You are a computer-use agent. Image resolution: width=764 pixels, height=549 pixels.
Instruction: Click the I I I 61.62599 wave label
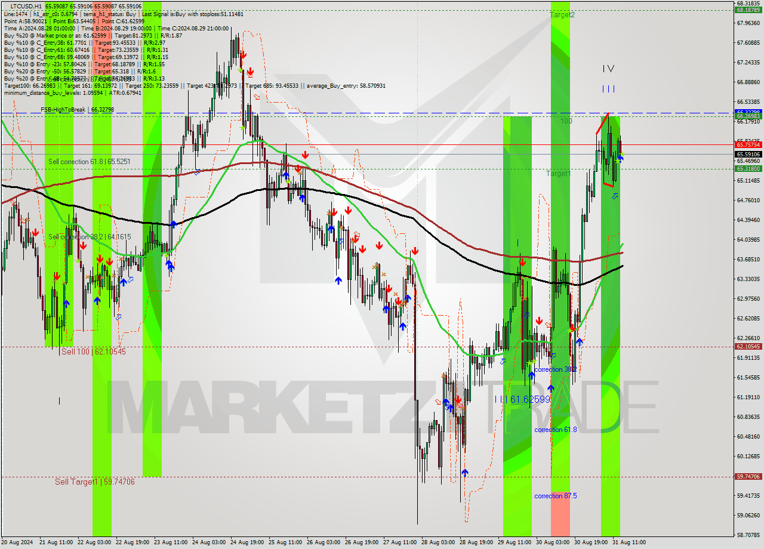522,399
